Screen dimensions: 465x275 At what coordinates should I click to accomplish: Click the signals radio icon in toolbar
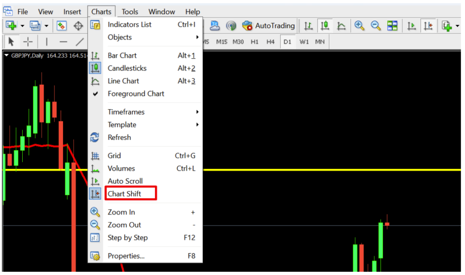pyautogui.click(x=231, y=26)
